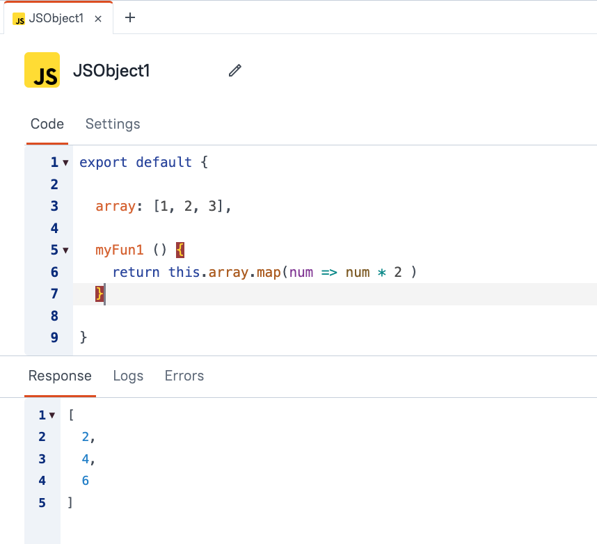Click the small JS icon in the tab
This screenshot has width=597, height=544.
19,19
